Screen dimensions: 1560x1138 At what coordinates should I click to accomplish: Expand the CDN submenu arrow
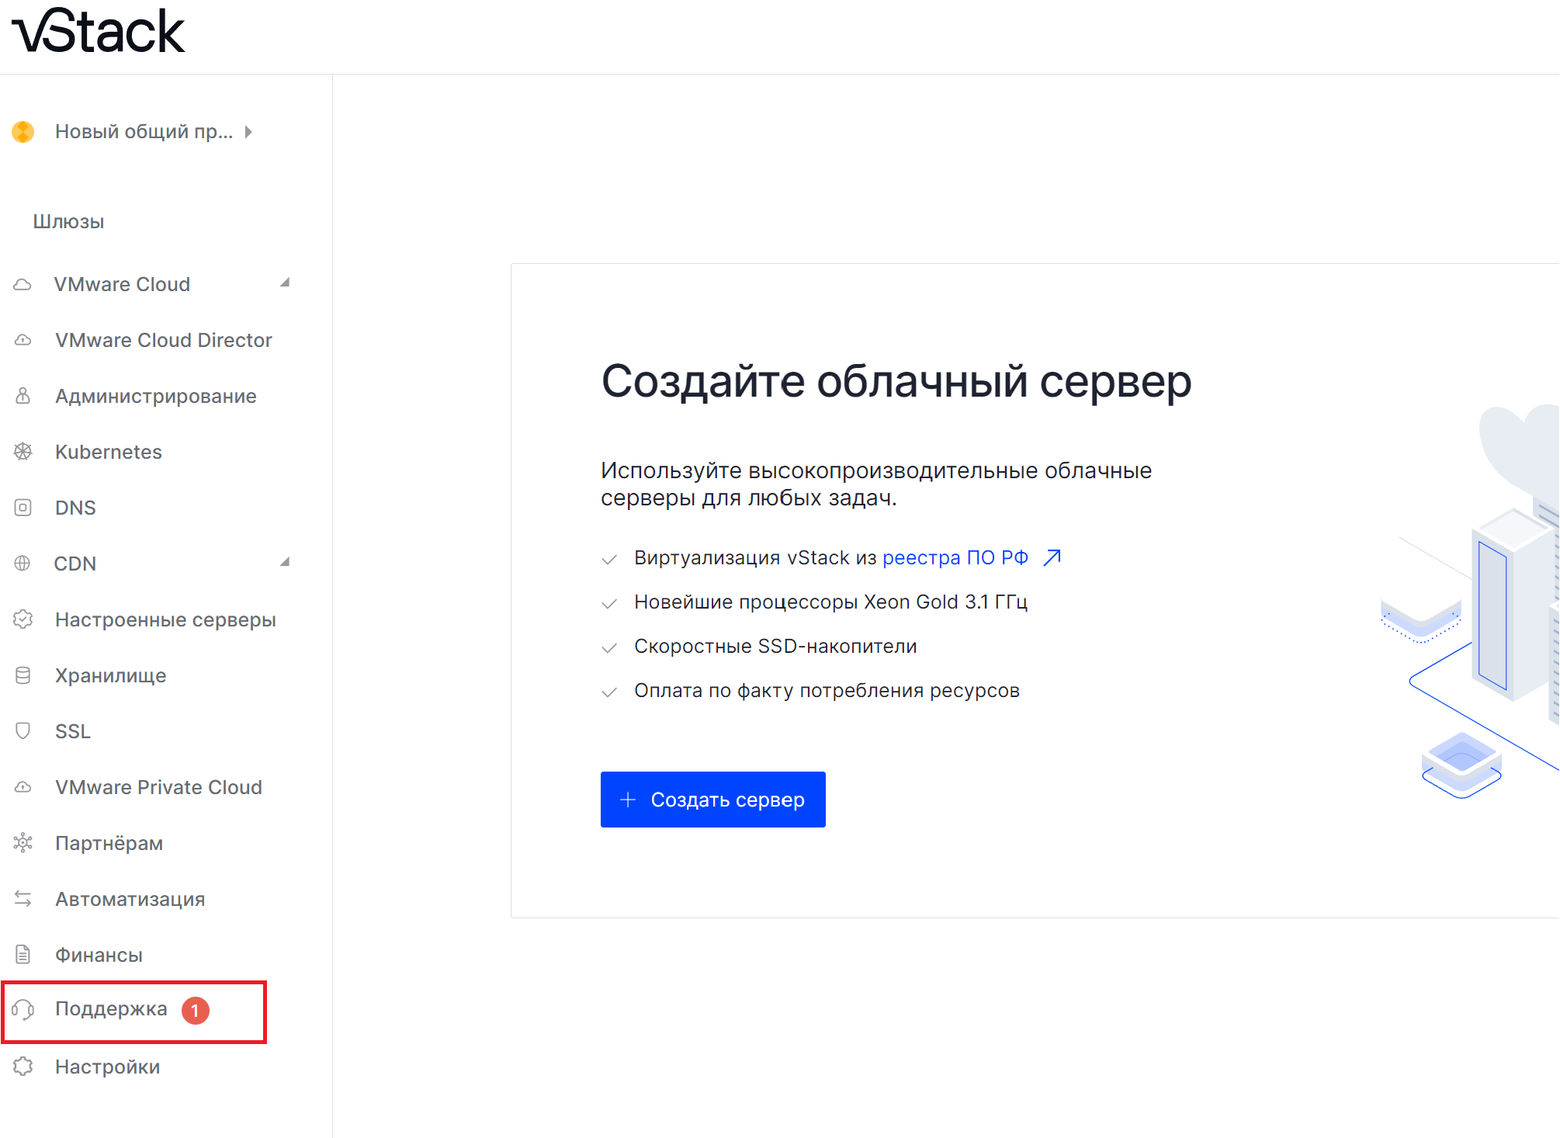tap(285, 563)
